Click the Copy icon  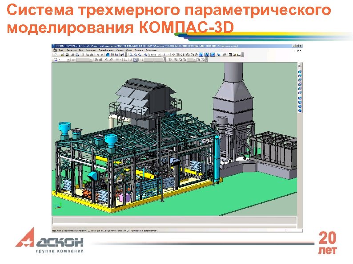click(87, 55)
